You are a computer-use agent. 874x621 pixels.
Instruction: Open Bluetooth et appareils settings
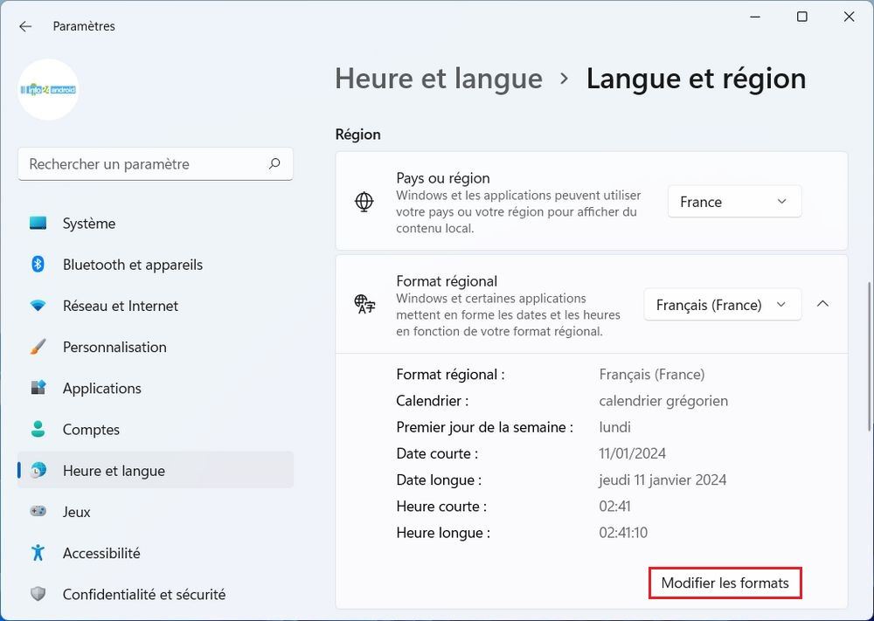pos(132,264)
